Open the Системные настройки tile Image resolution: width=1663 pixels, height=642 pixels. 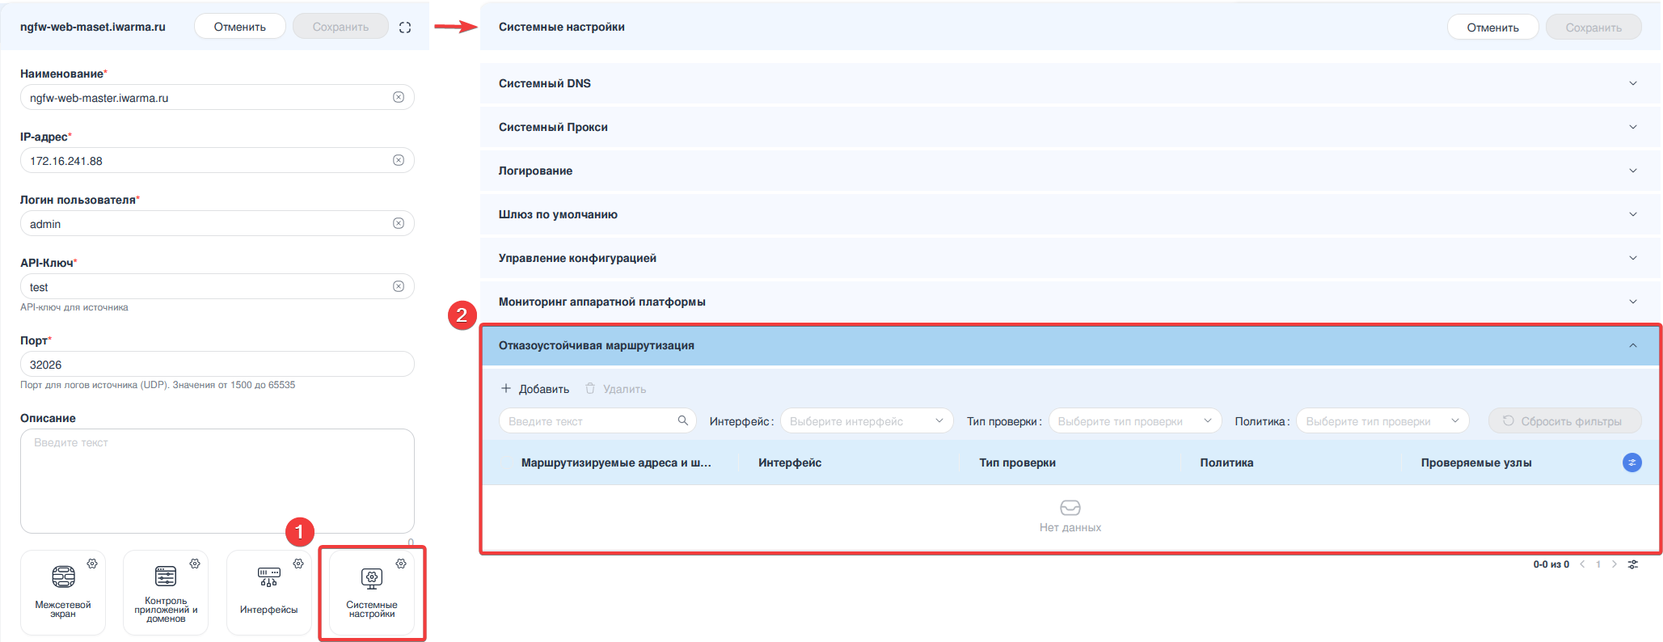click(372, 592)
